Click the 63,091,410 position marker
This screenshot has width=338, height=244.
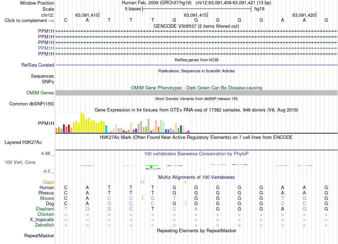[x=87, y=15]
